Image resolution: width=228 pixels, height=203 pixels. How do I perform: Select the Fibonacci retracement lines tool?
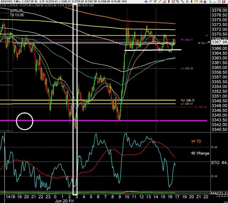187,1
